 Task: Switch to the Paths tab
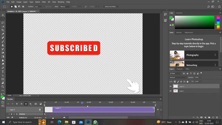click(x=187, y=69)
